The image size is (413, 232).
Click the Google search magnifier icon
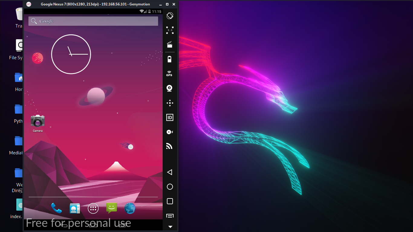34,21
